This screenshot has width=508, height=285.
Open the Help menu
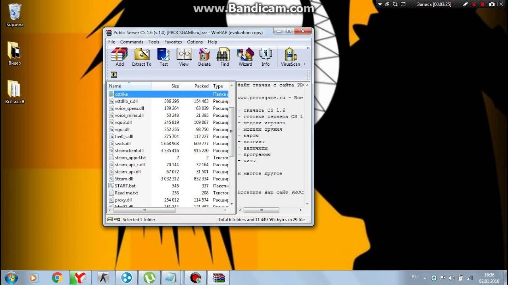pos(212,42)
